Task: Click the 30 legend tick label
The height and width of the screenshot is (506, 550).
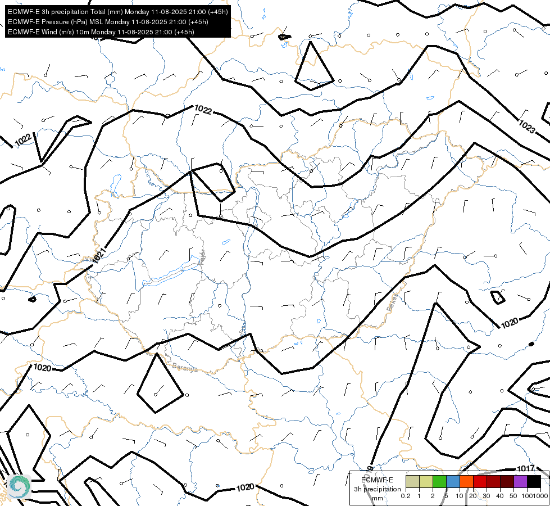Action: coord(487,496)
